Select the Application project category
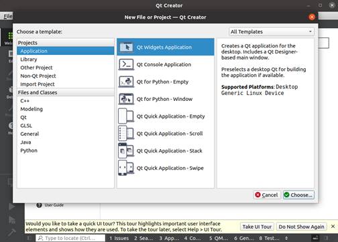This screenshot has height=242, width=338. pyautogui.click(x=66, y=51)
